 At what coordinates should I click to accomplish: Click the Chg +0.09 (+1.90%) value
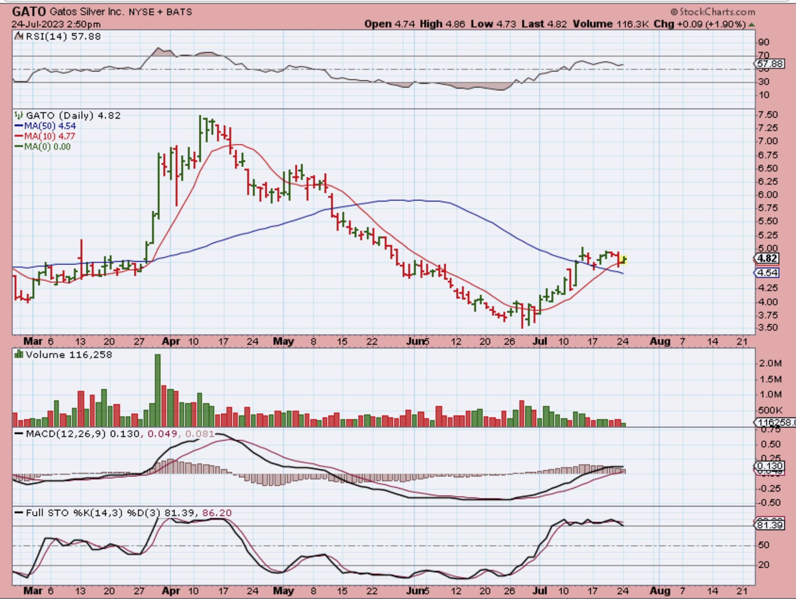click(700, 24)
